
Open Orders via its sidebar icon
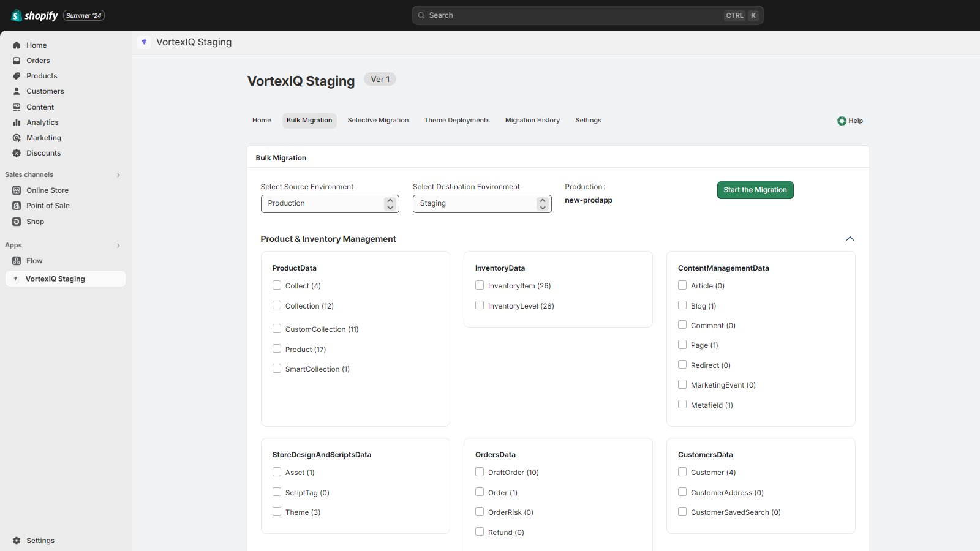(x=17, y=61)
